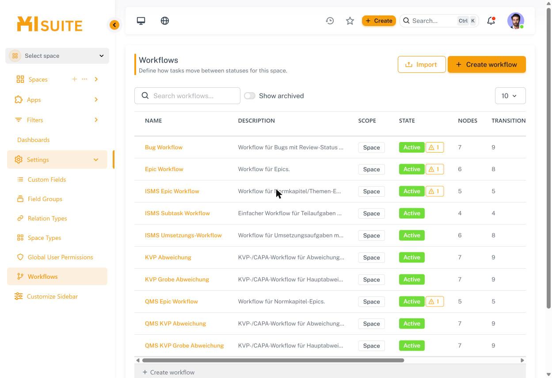
Task: Click the NAME column header
Action: [153, 120]
